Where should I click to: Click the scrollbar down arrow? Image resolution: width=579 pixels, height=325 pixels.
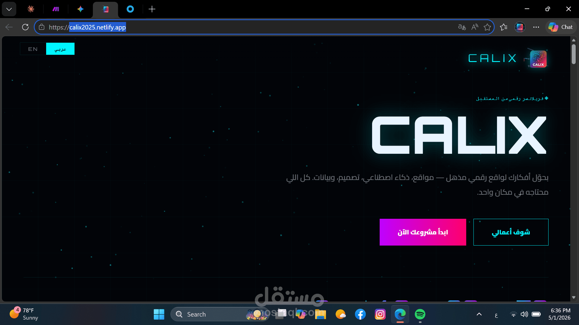coord(574,297)
